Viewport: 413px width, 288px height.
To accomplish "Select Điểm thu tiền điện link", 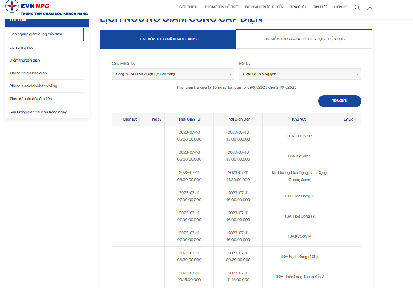I will point(25,60).
